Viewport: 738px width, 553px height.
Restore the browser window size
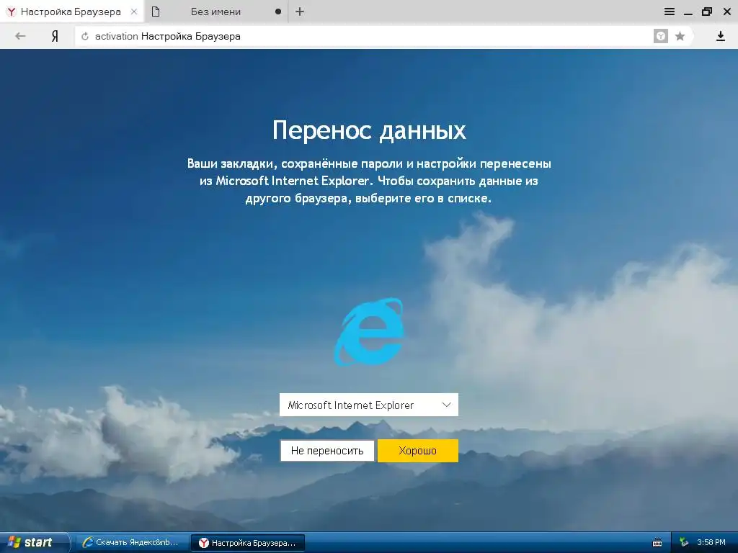tap(707, 12)
